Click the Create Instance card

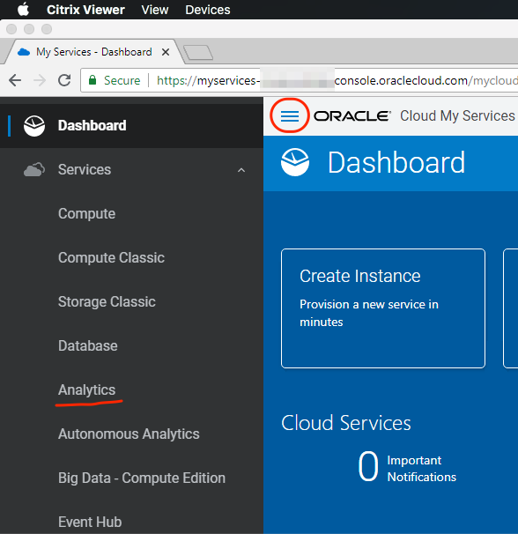coord(383,308)
